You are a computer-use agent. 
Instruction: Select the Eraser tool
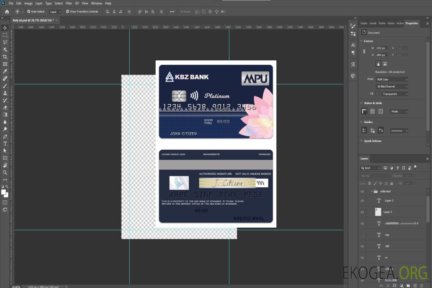click(5, 108)
